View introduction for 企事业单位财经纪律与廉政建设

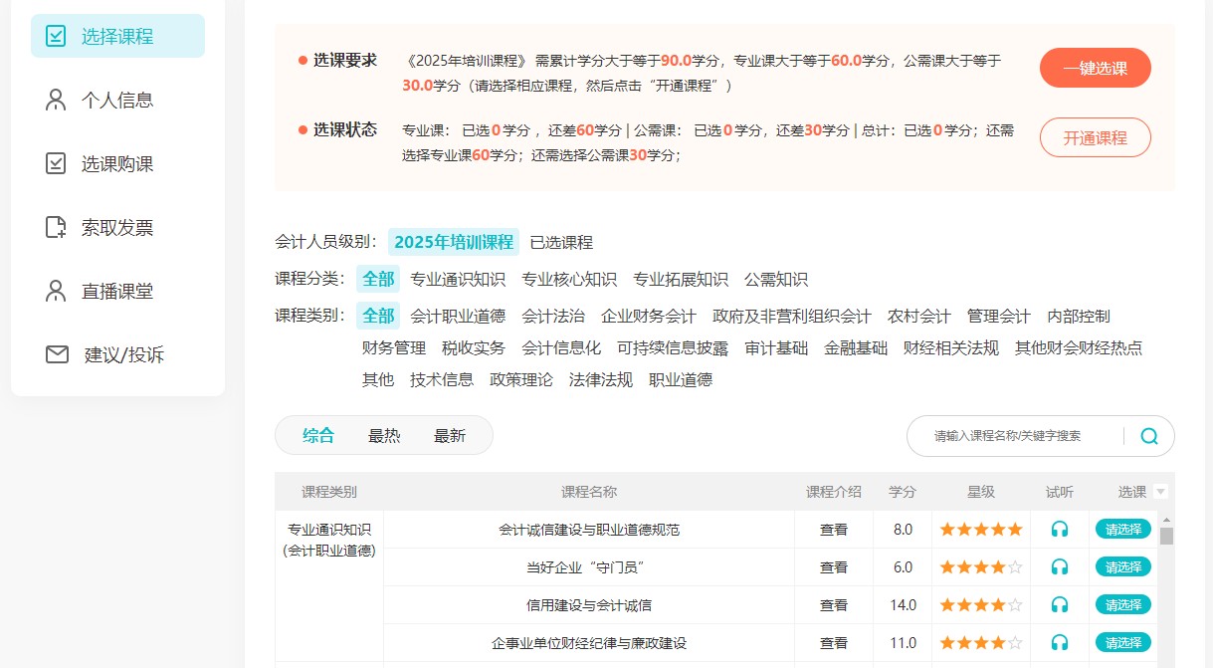[833, 643]
